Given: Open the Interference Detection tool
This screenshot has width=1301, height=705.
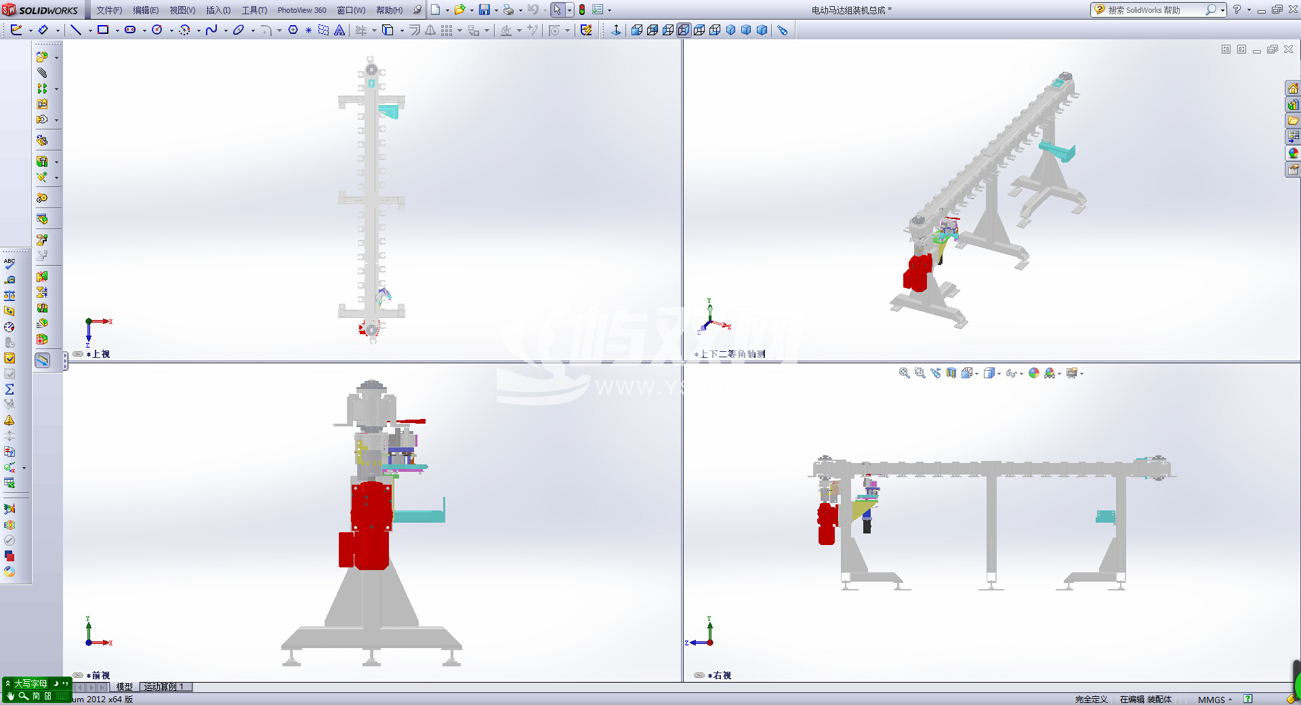Looking at the screenshot, I should [42, 277].
